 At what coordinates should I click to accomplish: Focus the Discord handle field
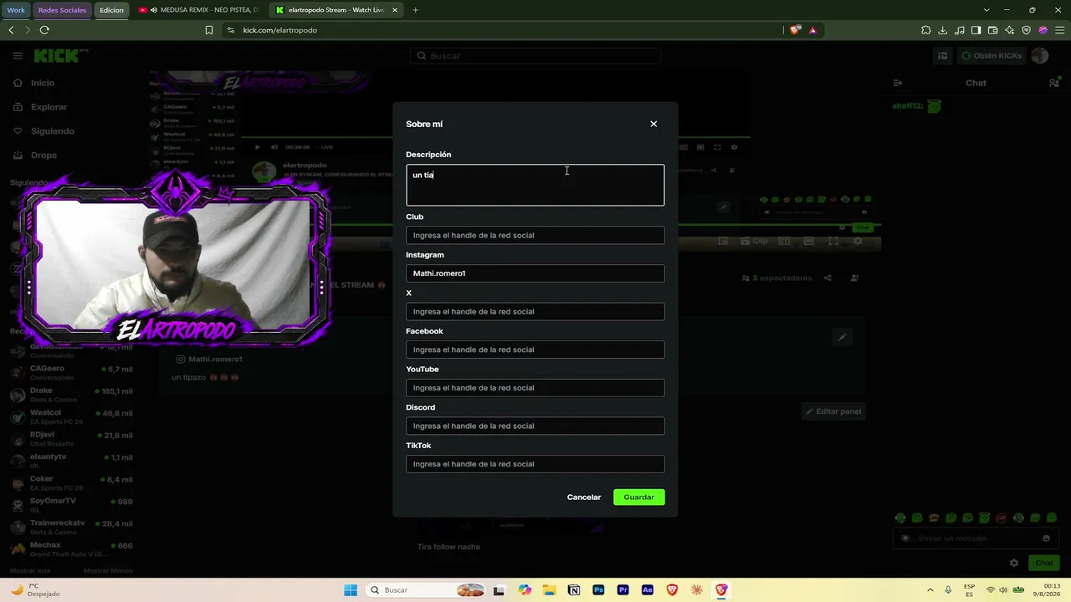(535, 426)
